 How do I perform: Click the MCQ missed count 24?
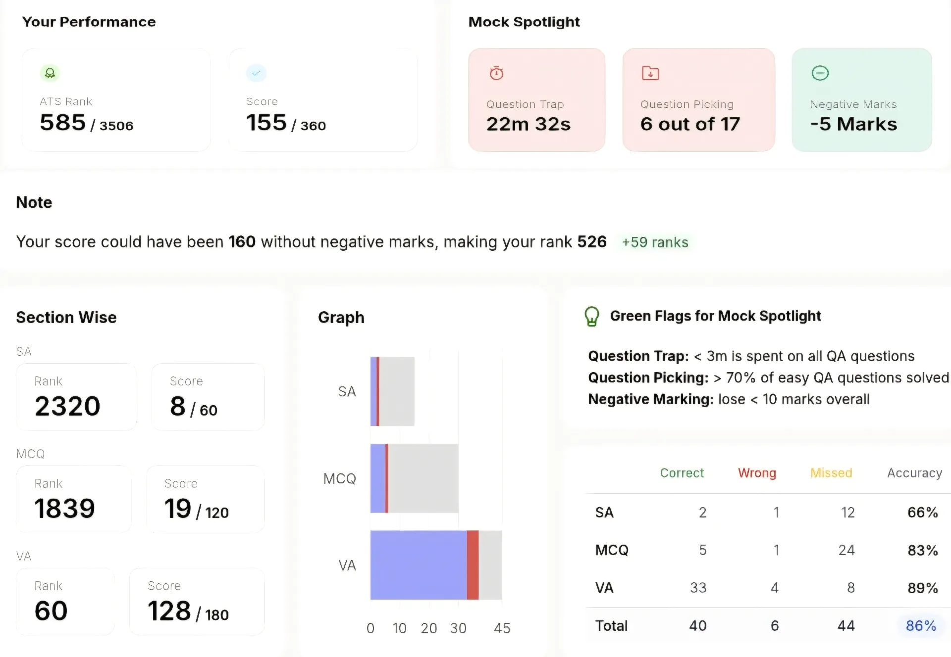(846, 550)
